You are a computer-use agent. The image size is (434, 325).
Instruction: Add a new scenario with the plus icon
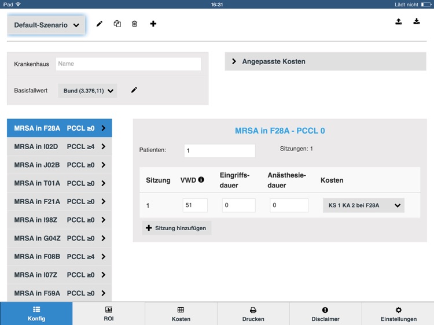[x=153, y=24]
